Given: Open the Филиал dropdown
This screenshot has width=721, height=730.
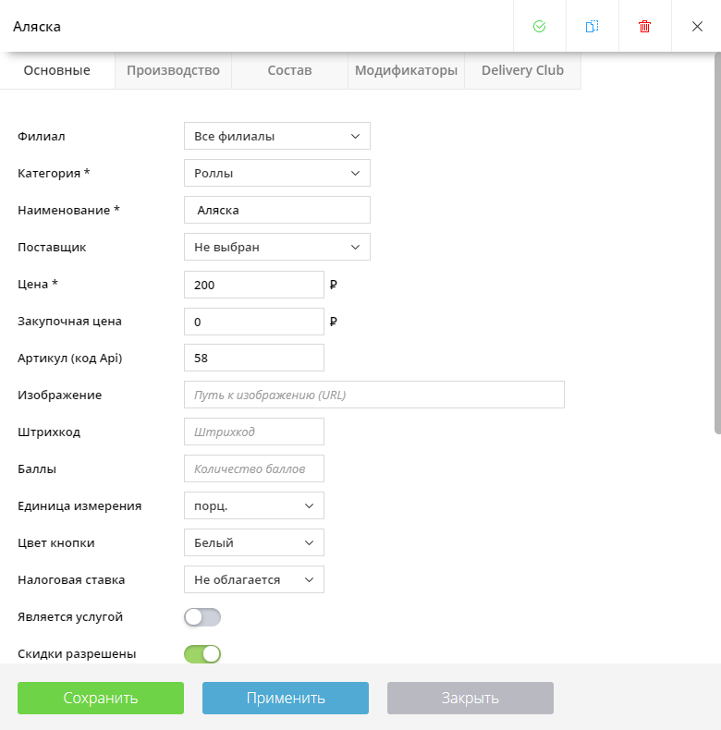Looking at the screenshot, I should tap(276, 137).
